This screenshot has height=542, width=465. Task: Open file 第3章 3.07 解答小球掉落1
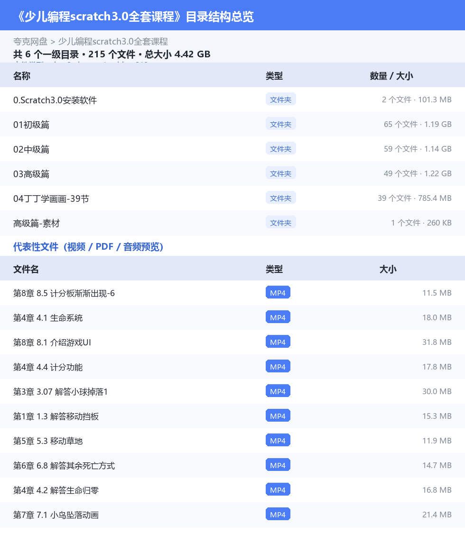coord(61,392)
